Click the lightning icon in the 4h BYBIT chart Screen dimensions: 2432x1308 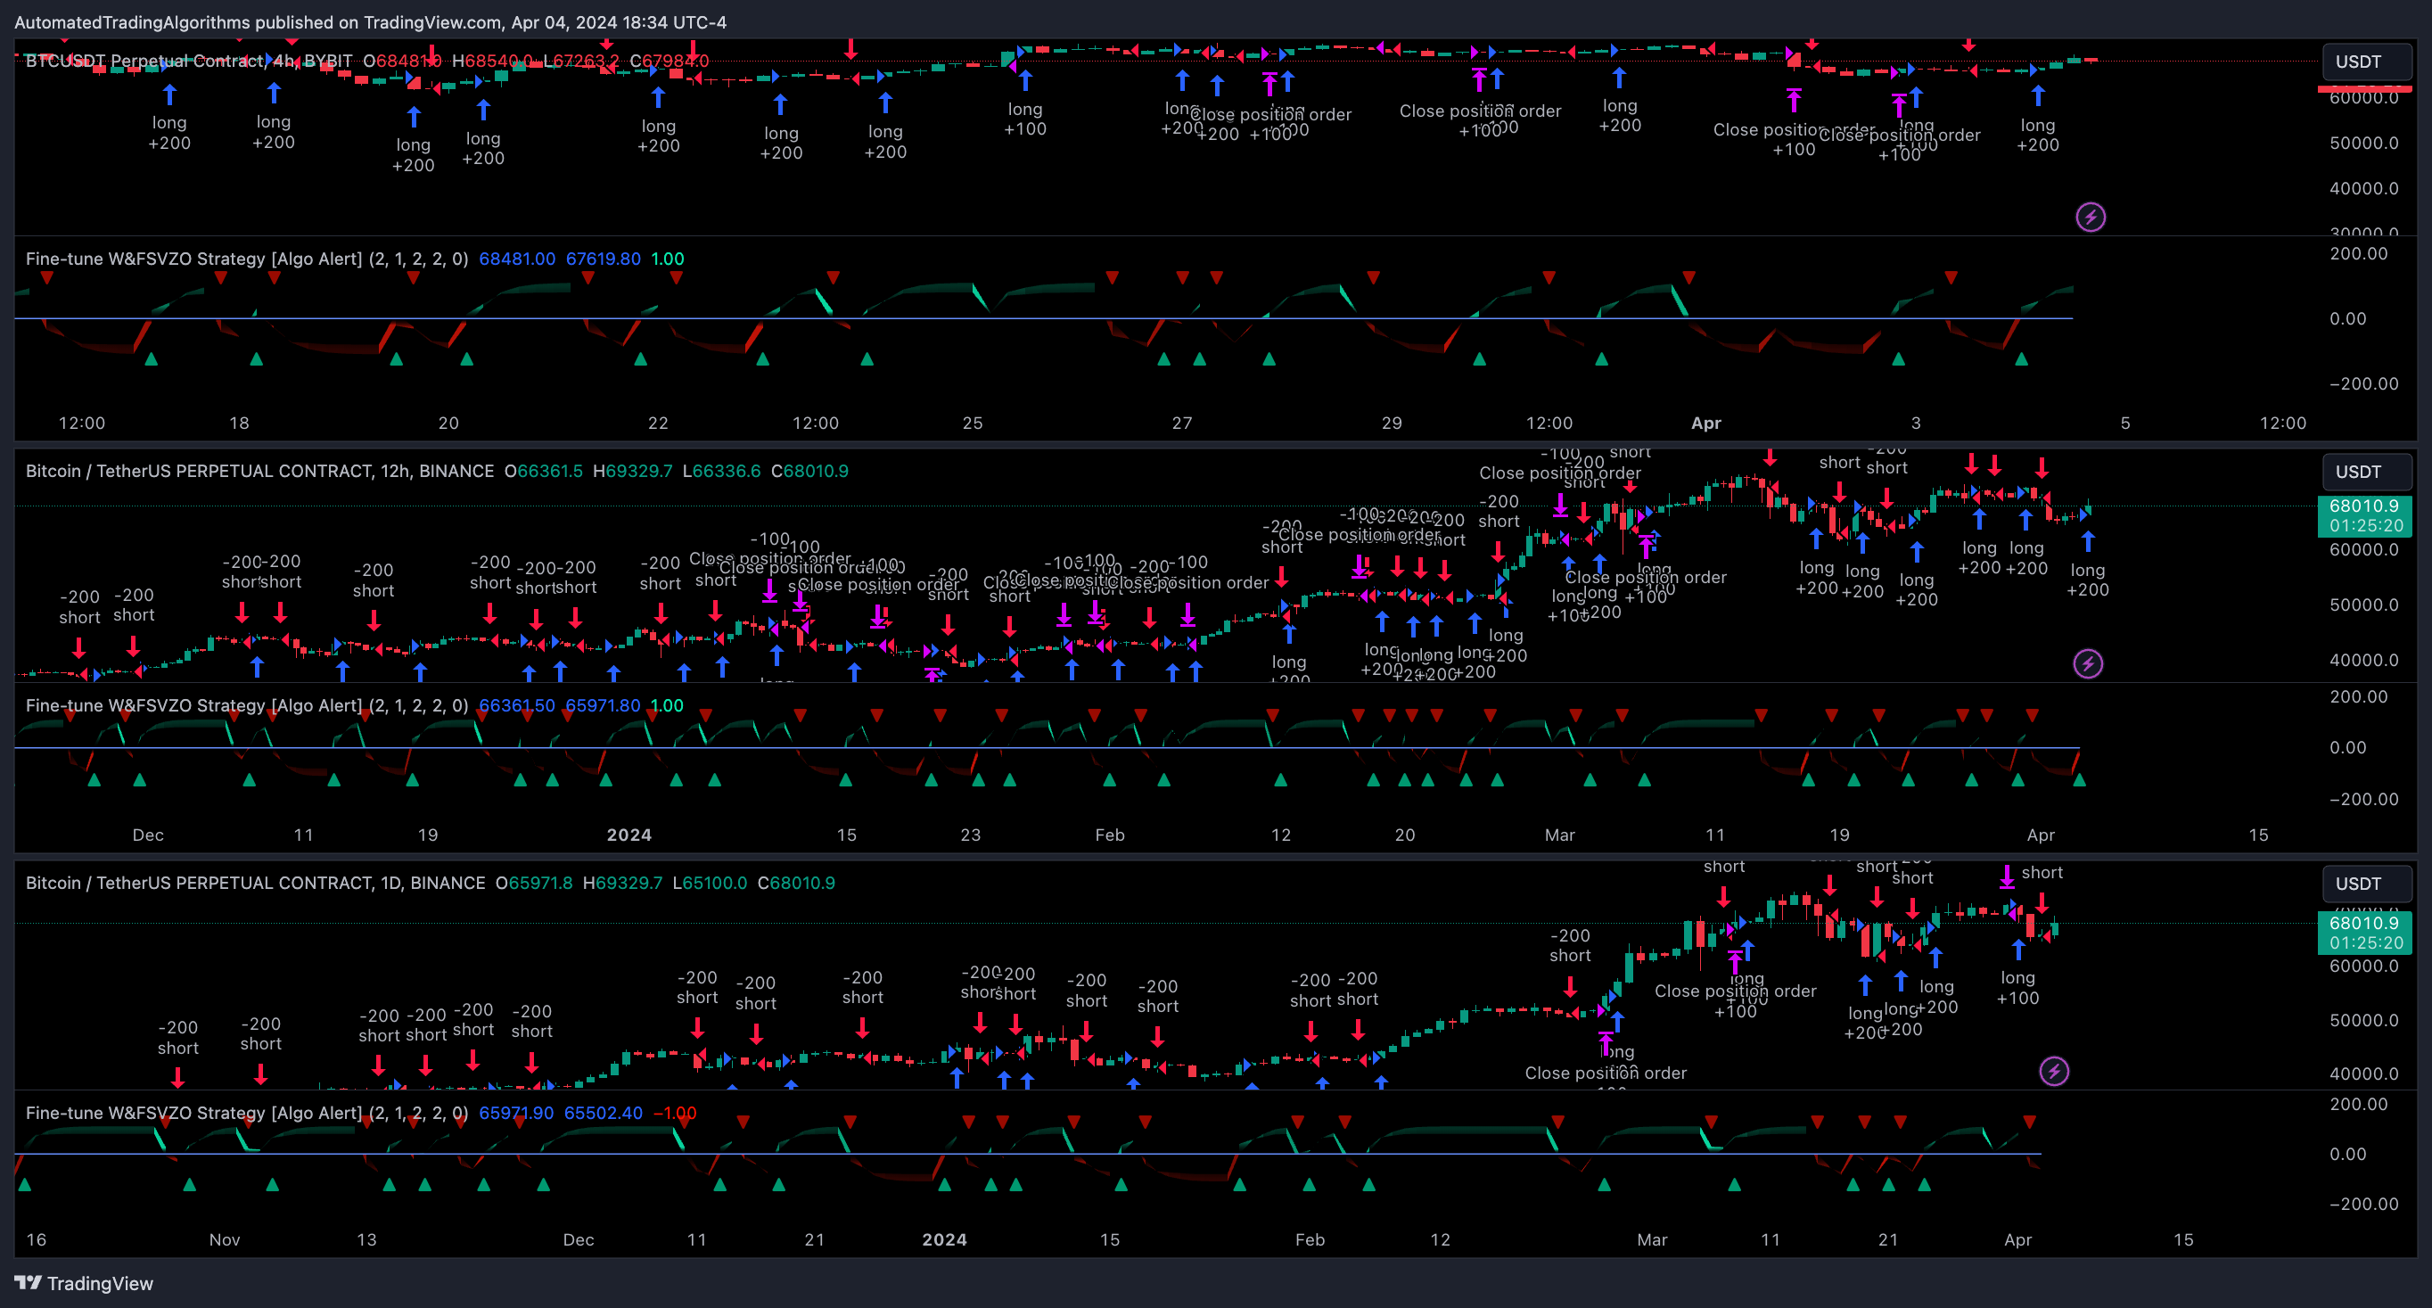tap(2091, 218)
